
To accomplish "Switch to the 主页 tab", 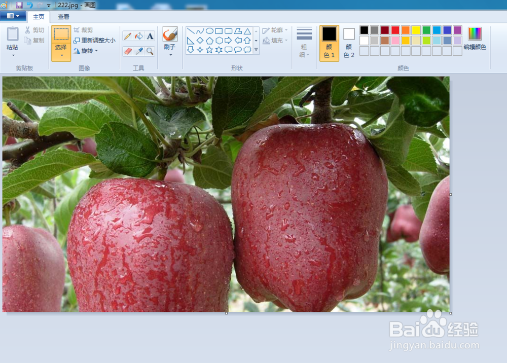I will coord(39,17).
